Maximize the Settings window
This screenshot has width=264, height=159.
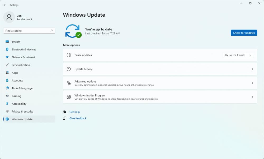point(250,3)
